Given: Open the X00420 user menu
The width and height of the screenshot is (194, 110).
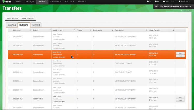Looking at the screenshot, I should point(184,2).
